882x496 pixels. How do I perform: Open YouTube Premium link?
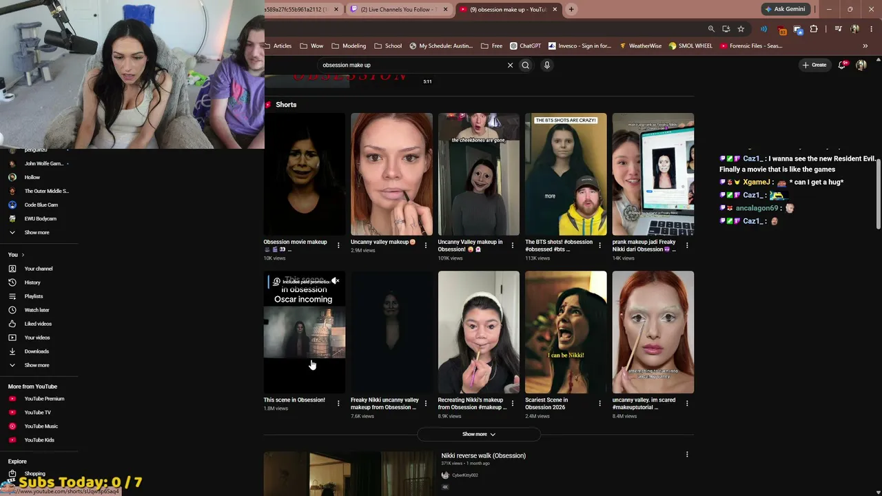(x=44, y=399)
